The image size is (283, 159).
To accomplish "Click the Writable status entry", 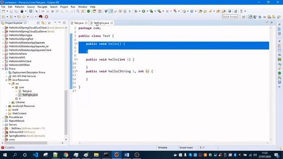I will click(162, 148).
